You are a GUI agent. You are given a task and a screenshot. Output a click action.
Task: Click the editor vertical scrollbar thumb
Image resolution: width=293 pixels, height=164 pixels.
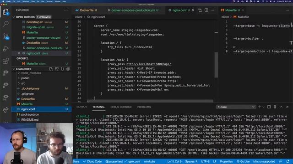(216, 65)
